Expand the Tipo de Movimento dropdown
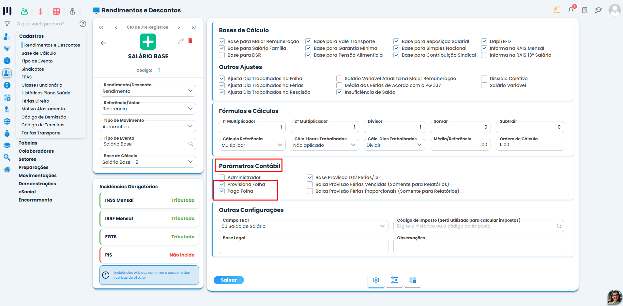623x306 pixels. 148,126
